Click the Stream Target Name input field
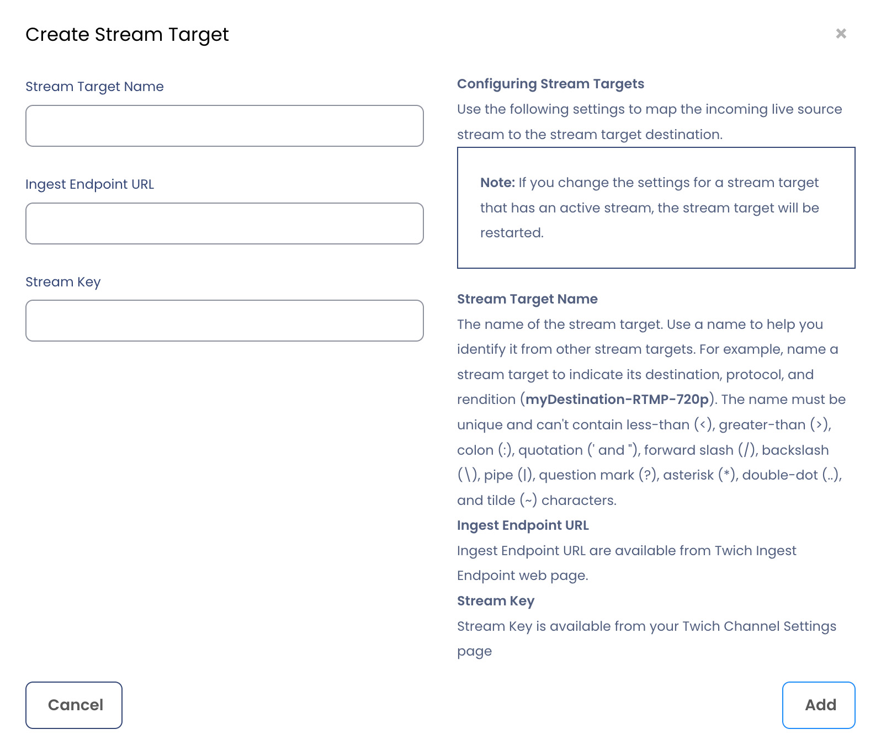This screenshot has height=745, width=881. click(x=224, y=126)
